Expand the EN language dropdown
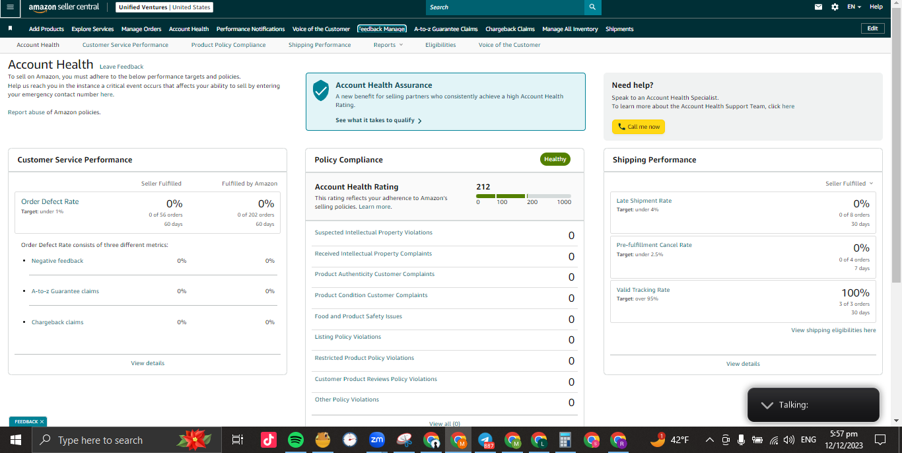 [854, 7]
